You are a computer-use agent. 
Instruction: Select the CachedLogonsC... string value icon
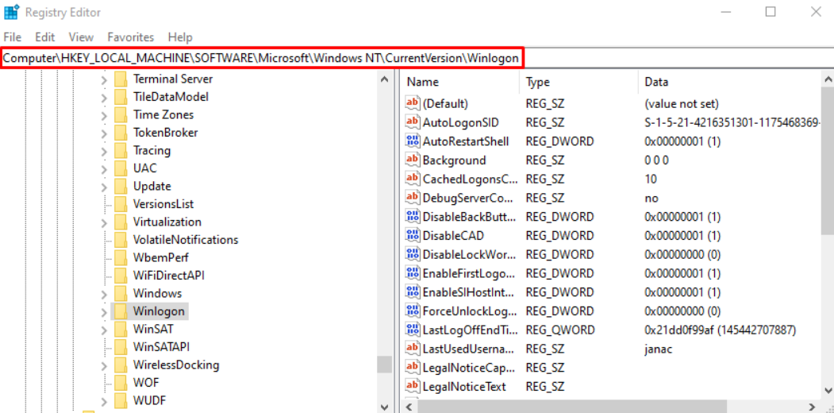pos(412,179)
